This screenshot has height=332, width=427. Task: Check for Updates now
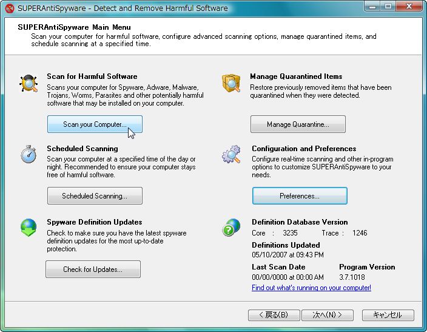coord(93,269)
